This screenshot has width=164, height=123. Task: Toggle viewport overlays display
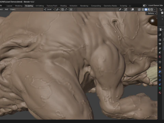pos(133,10)
